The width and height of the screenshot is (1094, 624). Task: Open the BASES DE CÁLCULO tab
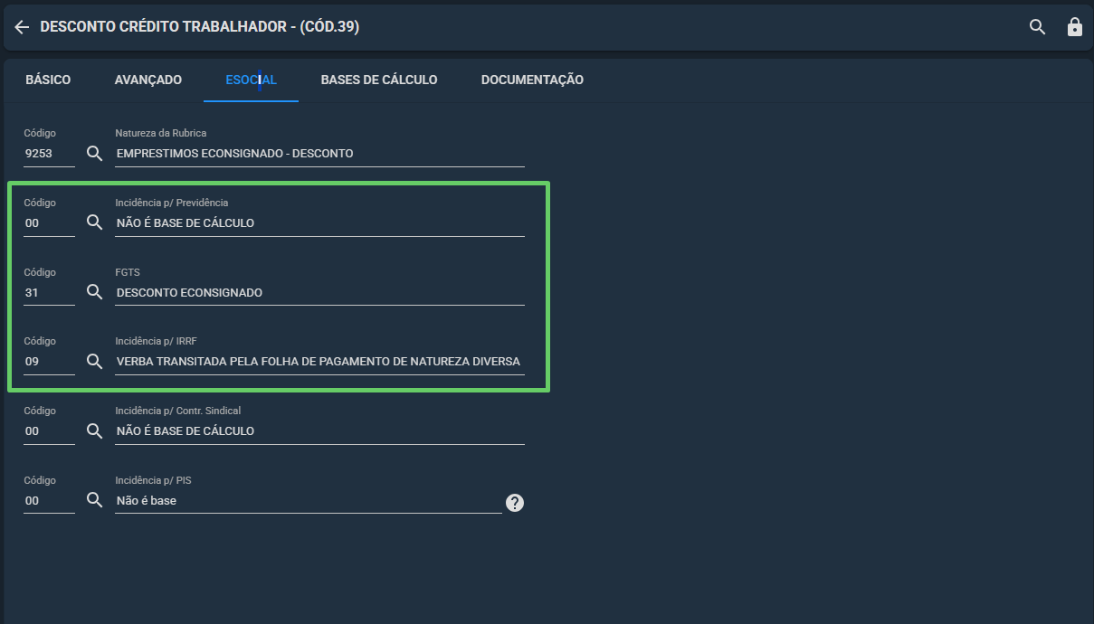pos(379,80)
